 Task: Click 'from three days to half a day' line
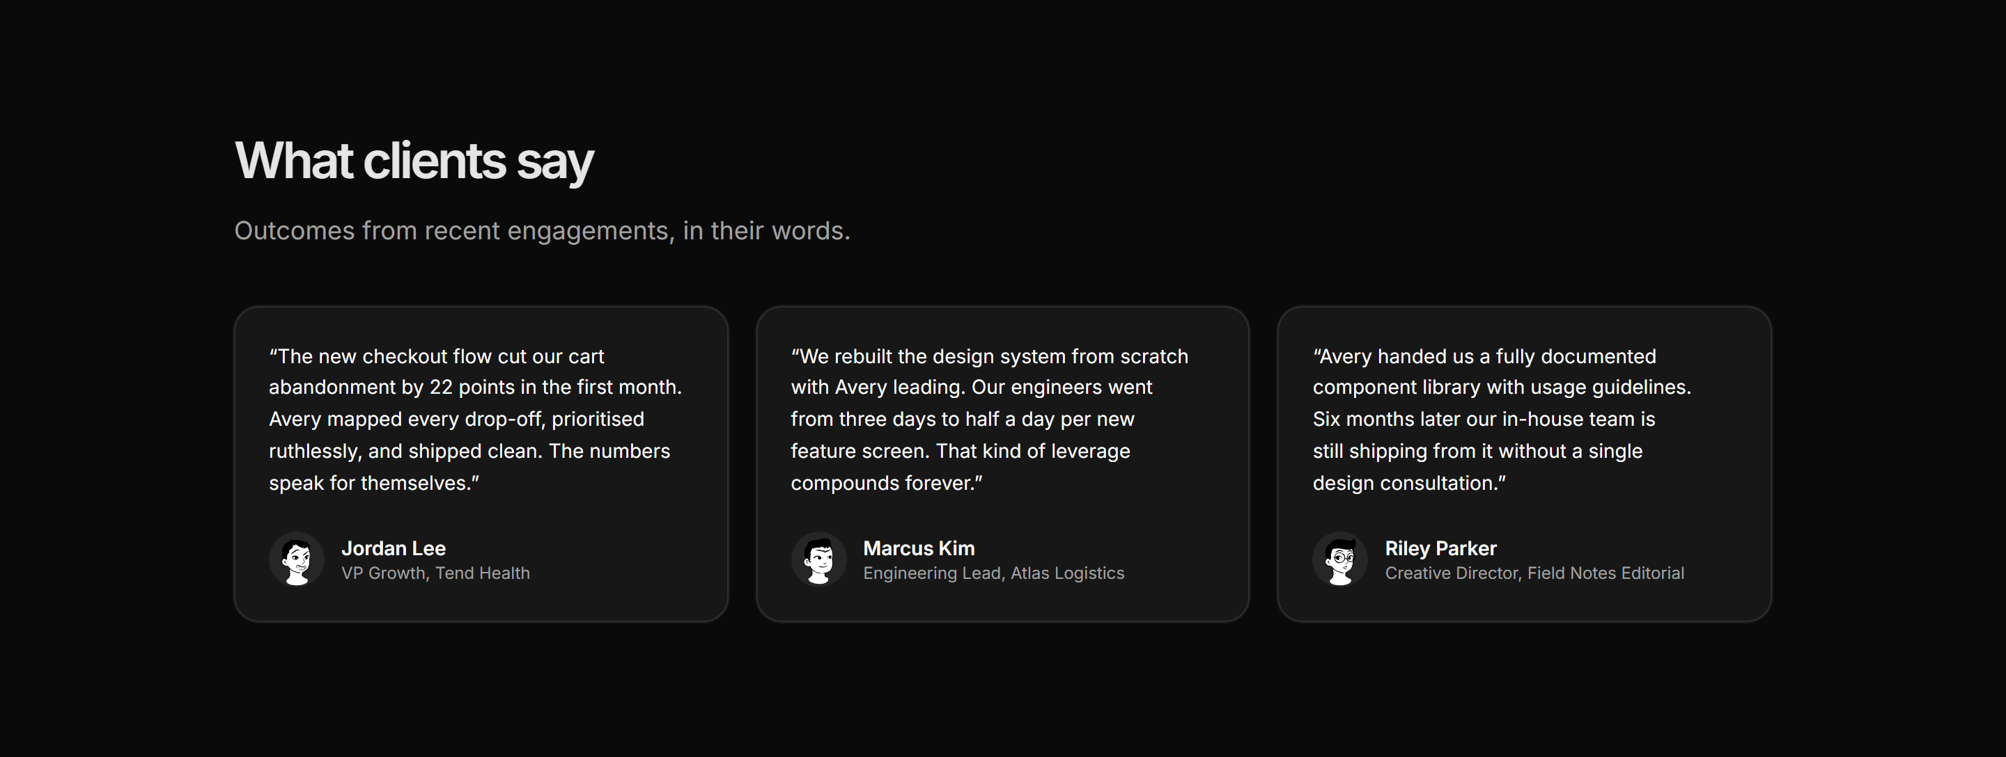click(x=963, y=420)
